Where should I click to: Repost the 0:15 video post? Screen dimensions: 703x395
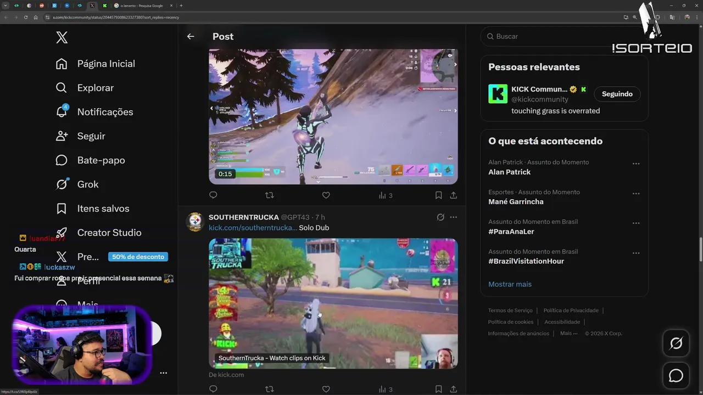click(x=269, y=195)
